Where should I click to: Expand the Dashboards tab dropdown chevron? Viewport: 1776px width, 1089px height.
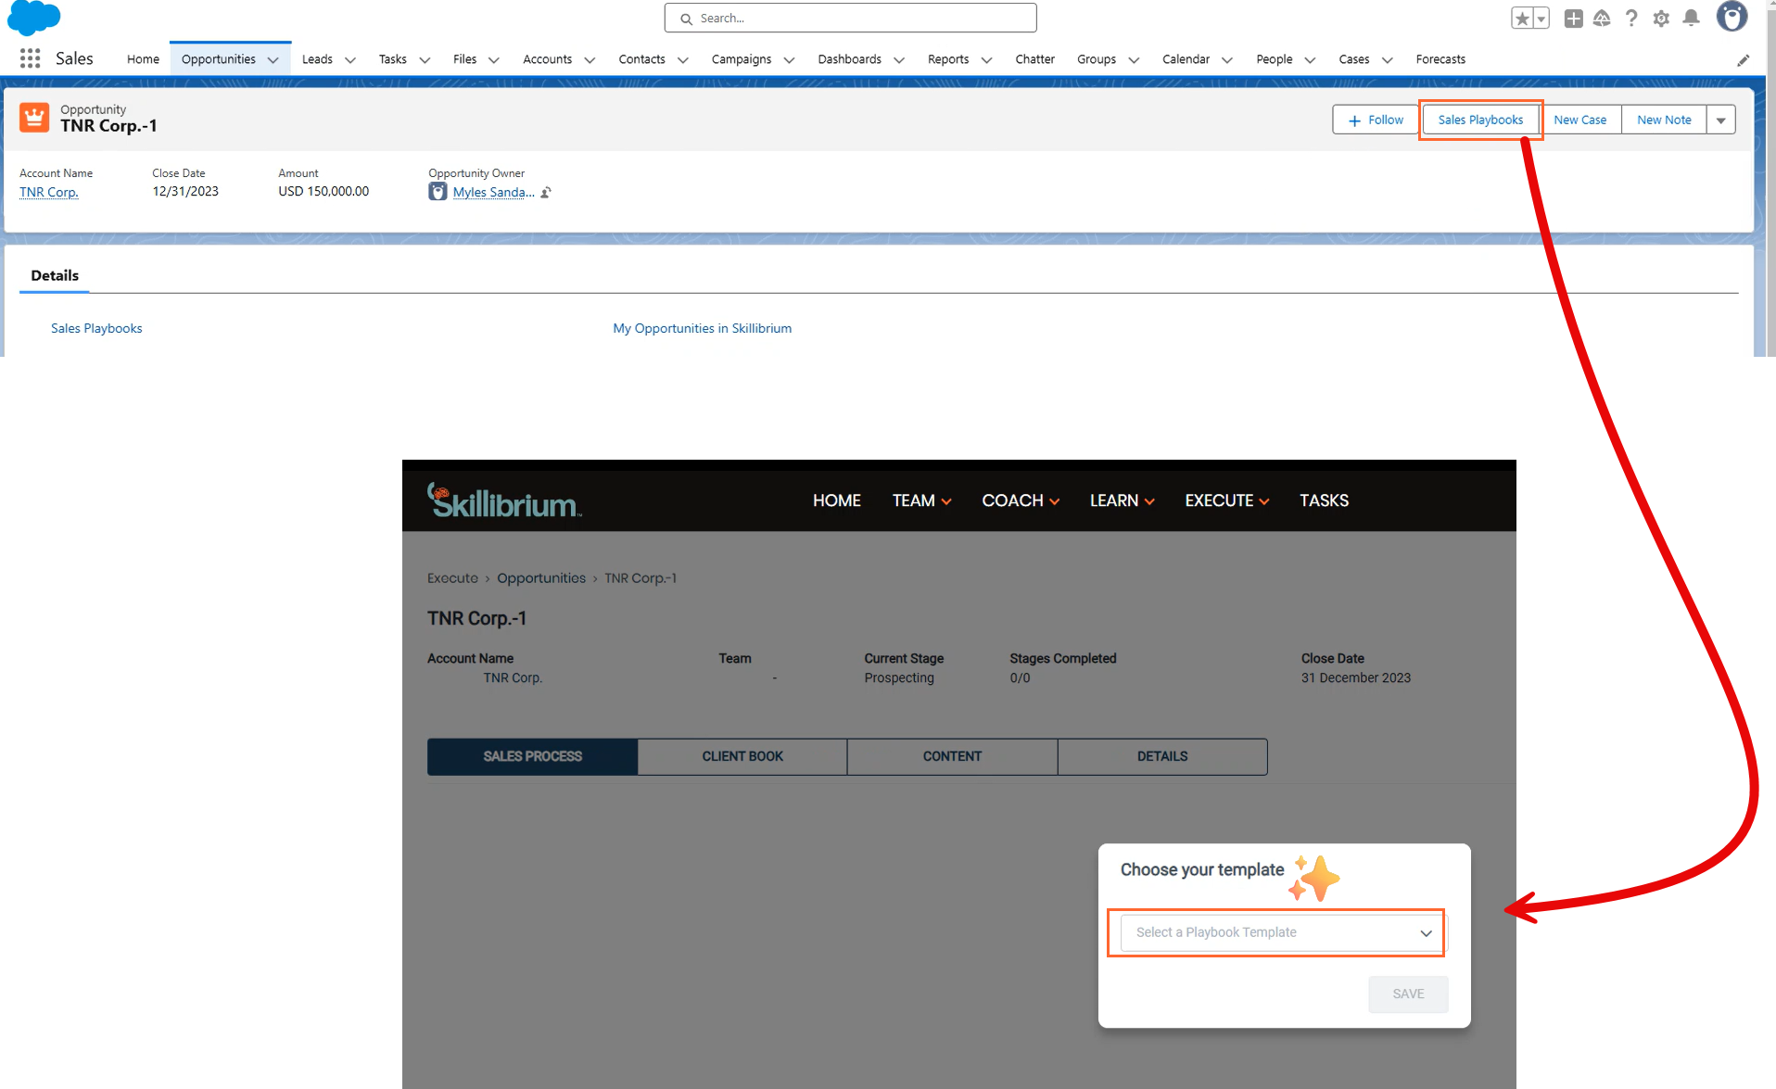click(x=899, y=60)
